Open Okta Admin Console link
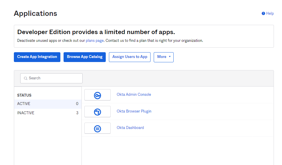282x165 pixels. 134,94
